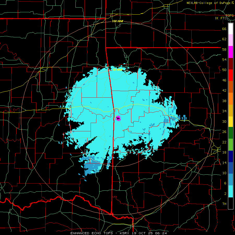The height and width of the screenshot is (235, 235).
Task: Select the yellow legend swatch
Action: [x=231, y=121]
